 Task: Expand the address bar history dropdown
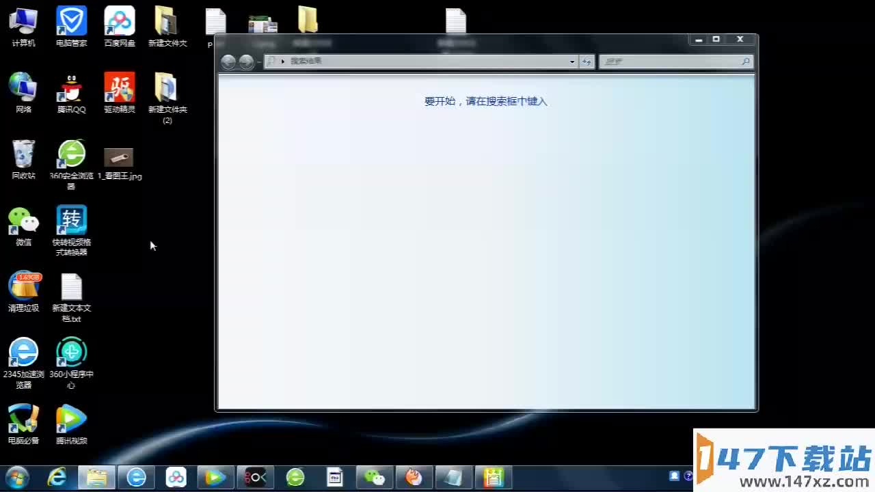coord(572,61)
